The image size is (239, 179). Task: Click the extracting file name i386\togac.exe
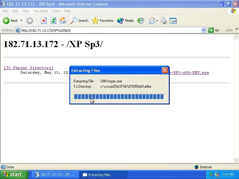pyautogui.click(x=111, y=81)
